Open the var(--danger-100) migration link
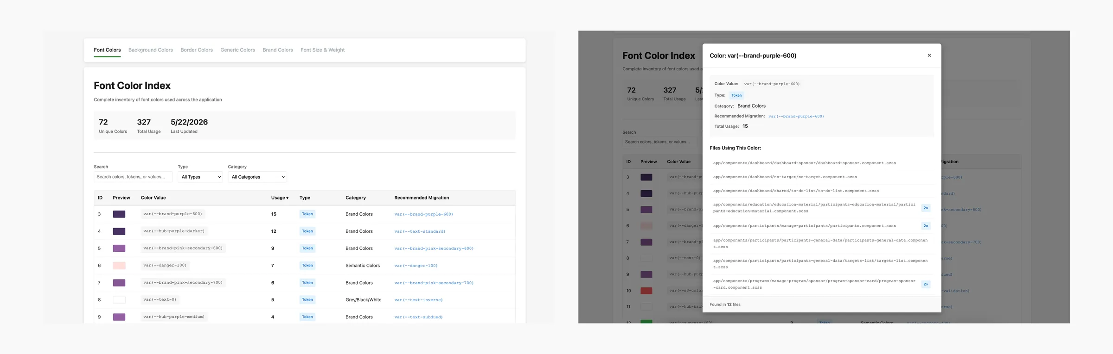The image size is (1113, 354). [x=416, y=266]
